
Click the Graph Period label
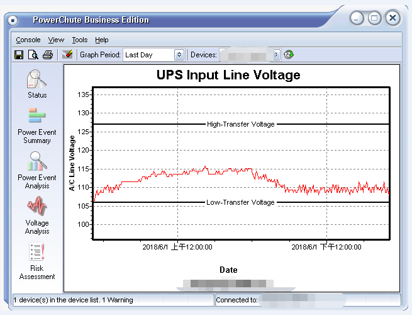coord(100,55)
